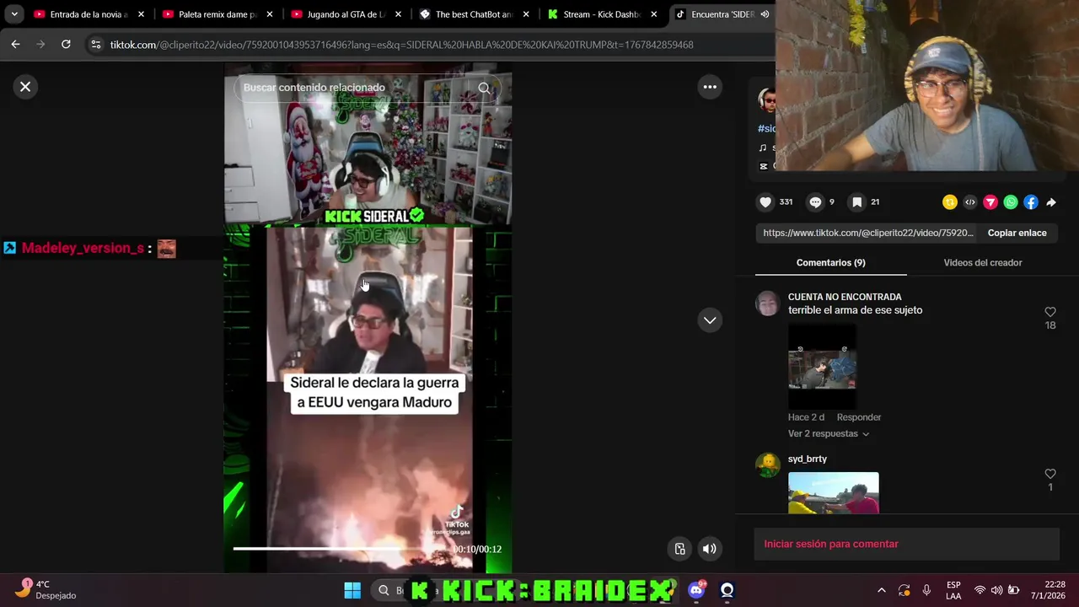The image size is (1079, 607).
Task: Switch to Videos del creador tab
Action: [982, 262]
